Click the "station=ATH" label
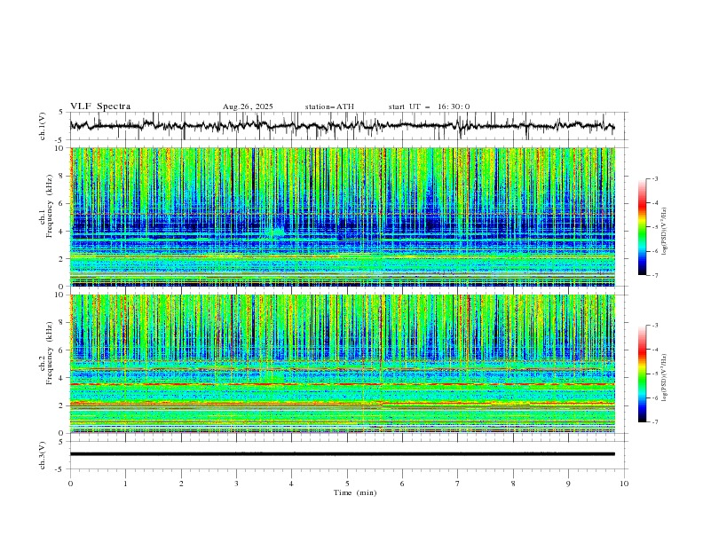The height and width of the screenshot is (543, 703). [329, 106]
